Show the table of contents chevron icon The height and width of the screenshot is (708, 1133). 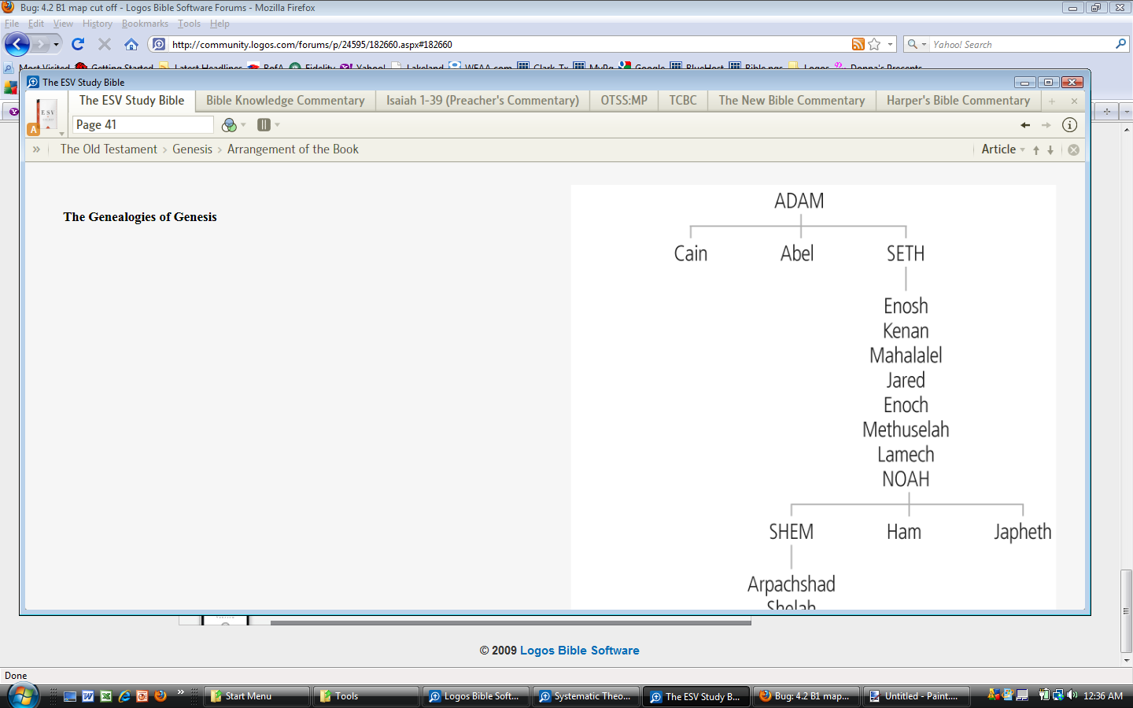(x=36, y=149)
